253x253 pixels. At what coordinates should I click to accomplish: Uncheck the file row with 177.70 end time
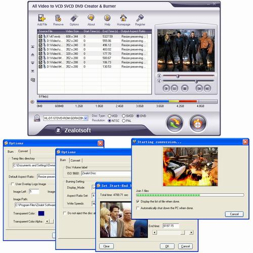40,54
